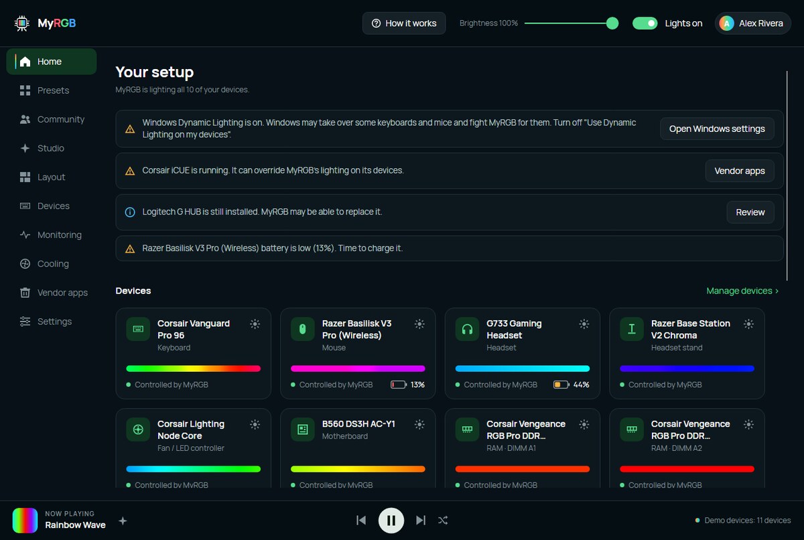Click the Corsair Lighting Node Core fan icon
The width and height of the screenshot is (804, 540).
click(138, 429)
